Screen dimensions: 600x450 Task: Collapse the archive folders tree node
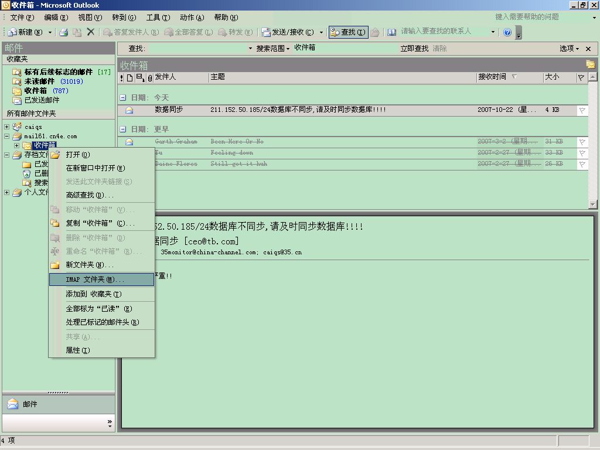[x=6, y=155]
